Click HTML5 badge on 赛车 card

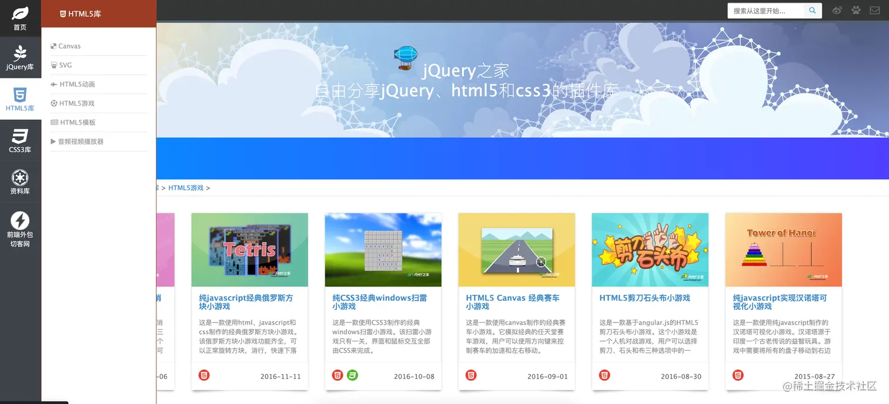point(471,375)
